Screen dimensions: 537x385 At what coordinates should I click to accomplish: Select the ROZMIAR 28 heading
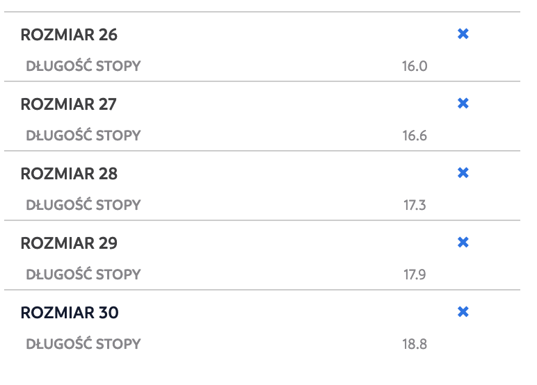click(x=69, y=174)
